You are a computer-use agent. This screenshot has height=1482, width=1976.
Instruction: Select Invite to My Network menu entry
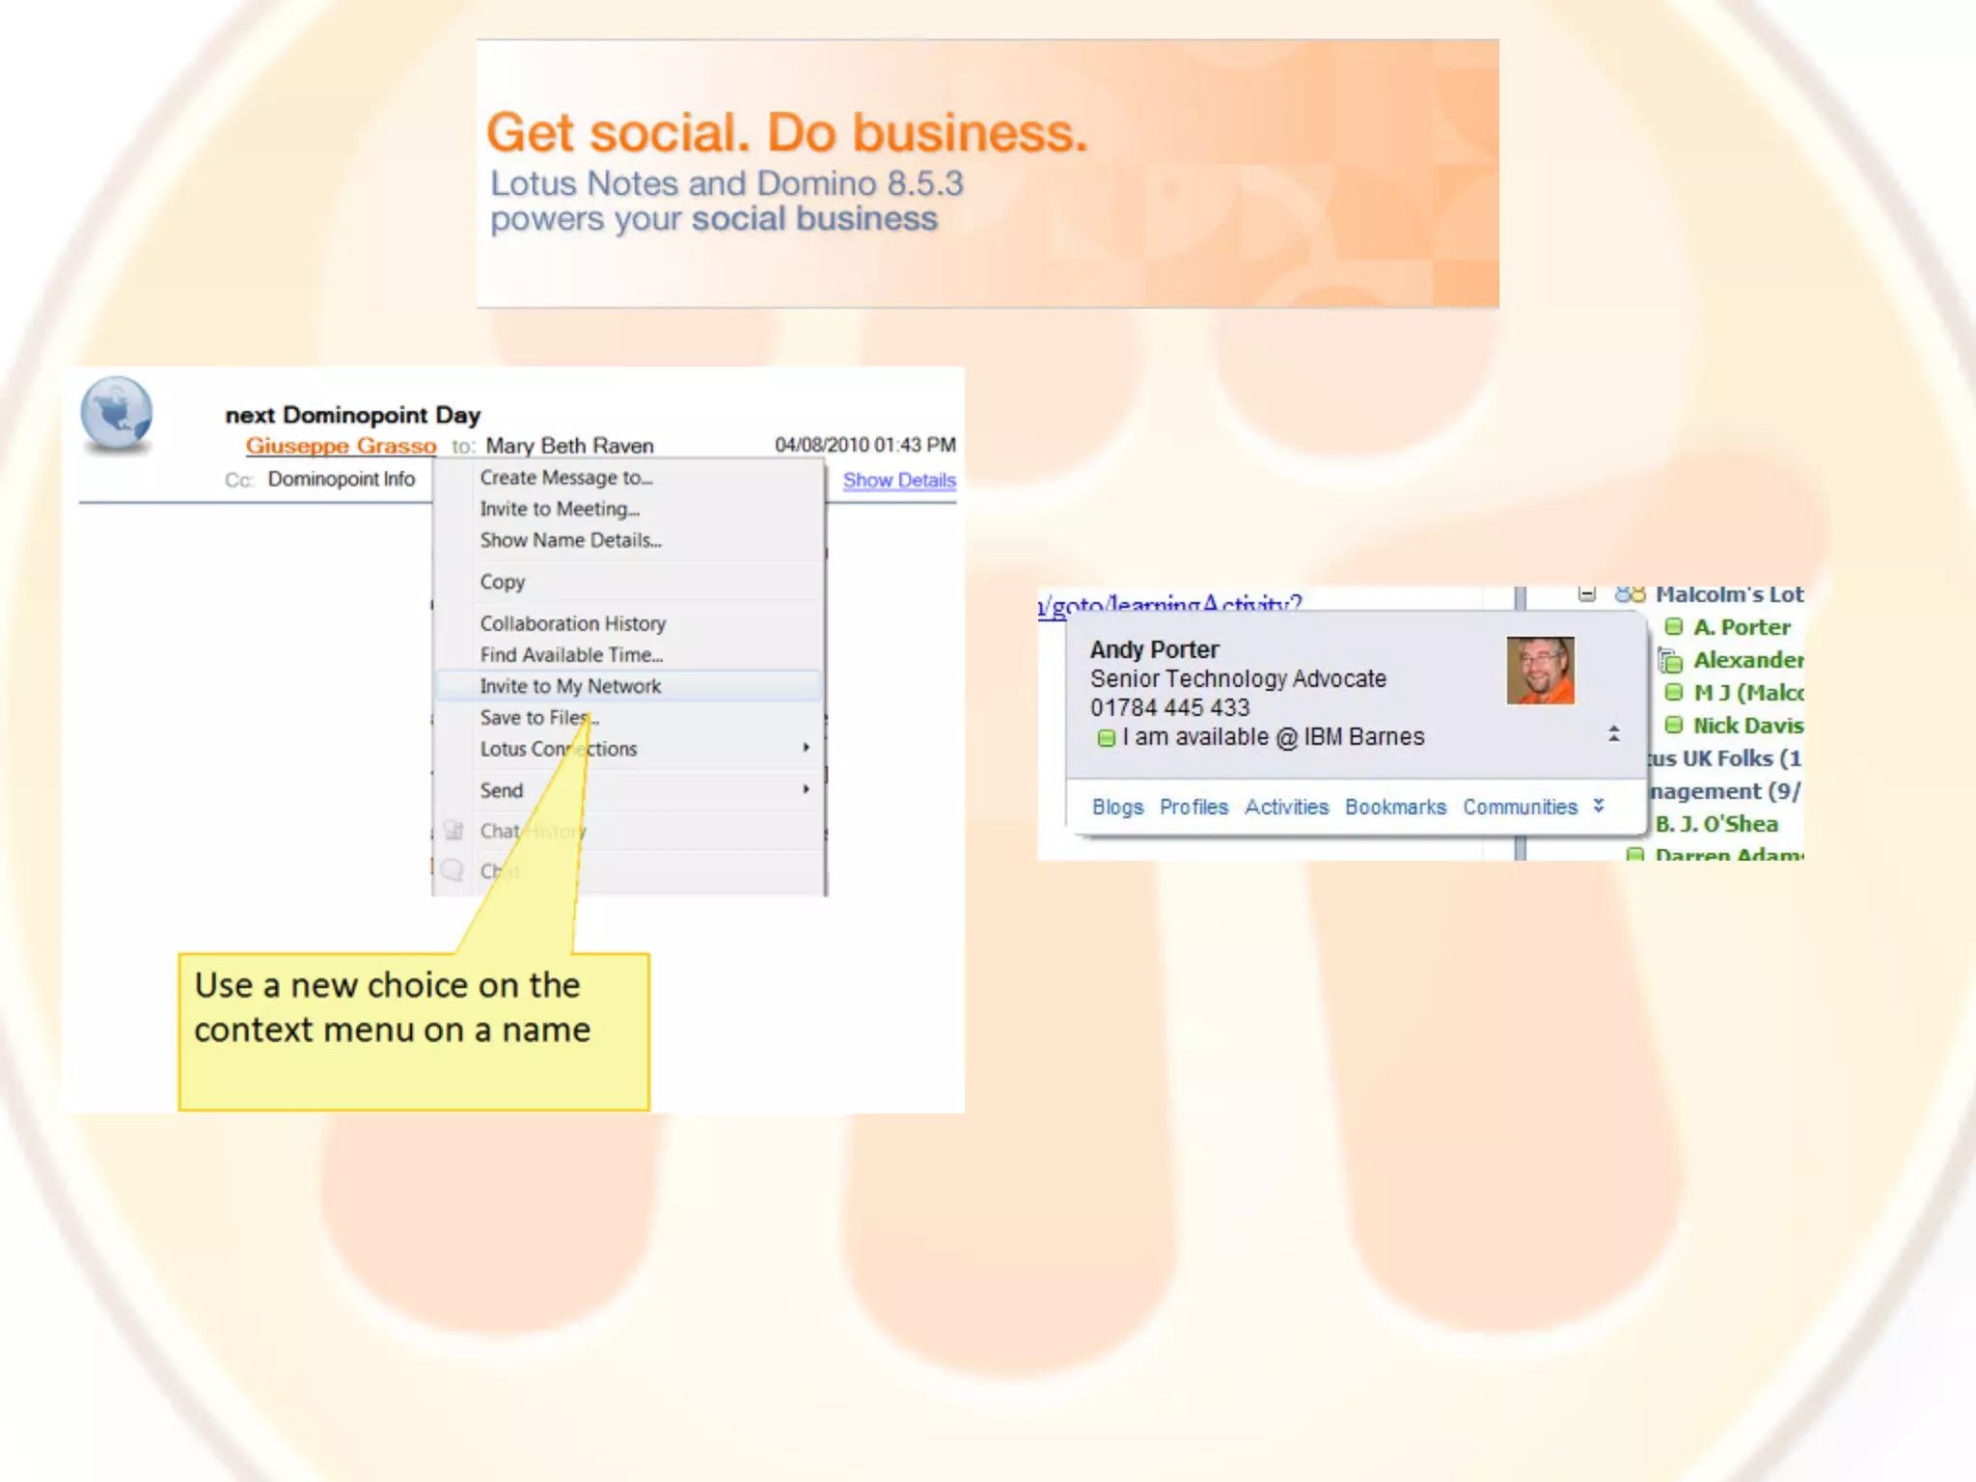(570, 686)
